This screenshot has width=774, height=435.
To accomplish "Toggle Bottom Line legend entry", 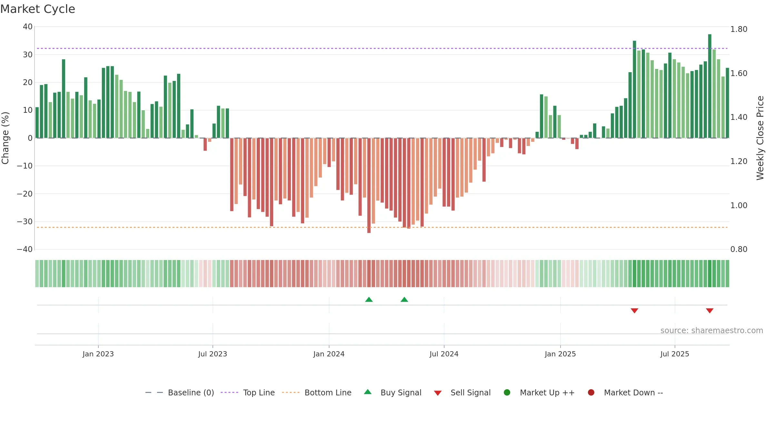I will tap(317, 392).
